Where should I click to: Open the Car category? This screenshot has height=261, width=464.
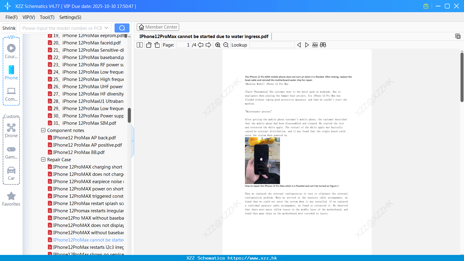tap(11, 173)
